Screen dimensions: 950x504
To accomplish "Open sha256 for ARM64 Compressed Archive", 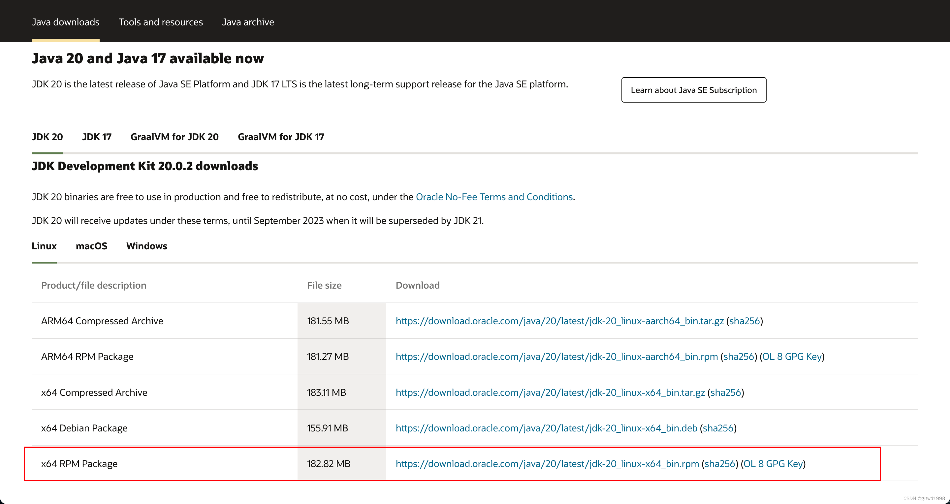I will tap(744, 321).
